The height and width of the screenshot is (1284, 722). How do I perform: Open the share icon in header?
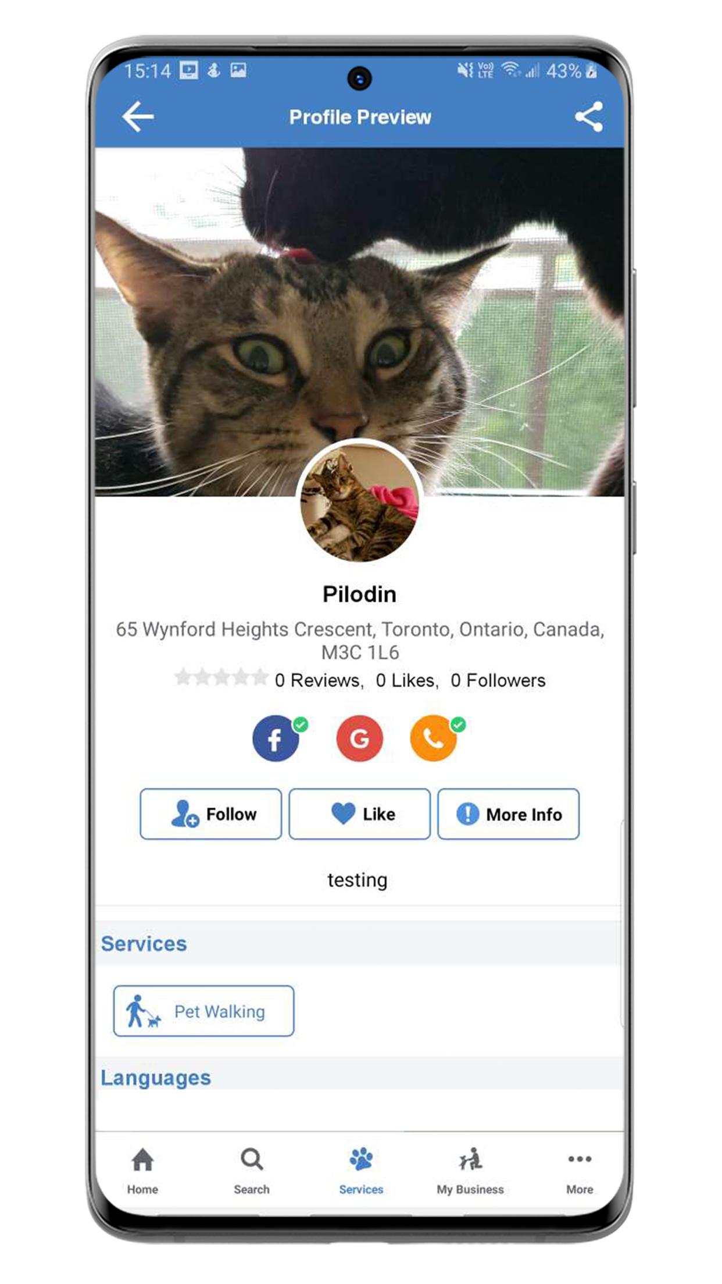pos(588,116)
